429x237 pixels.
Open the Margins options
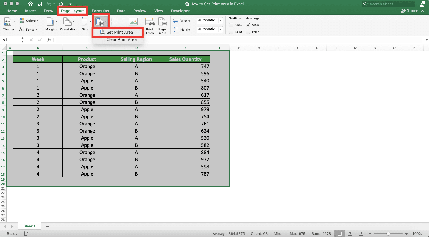tap(51, 24)
